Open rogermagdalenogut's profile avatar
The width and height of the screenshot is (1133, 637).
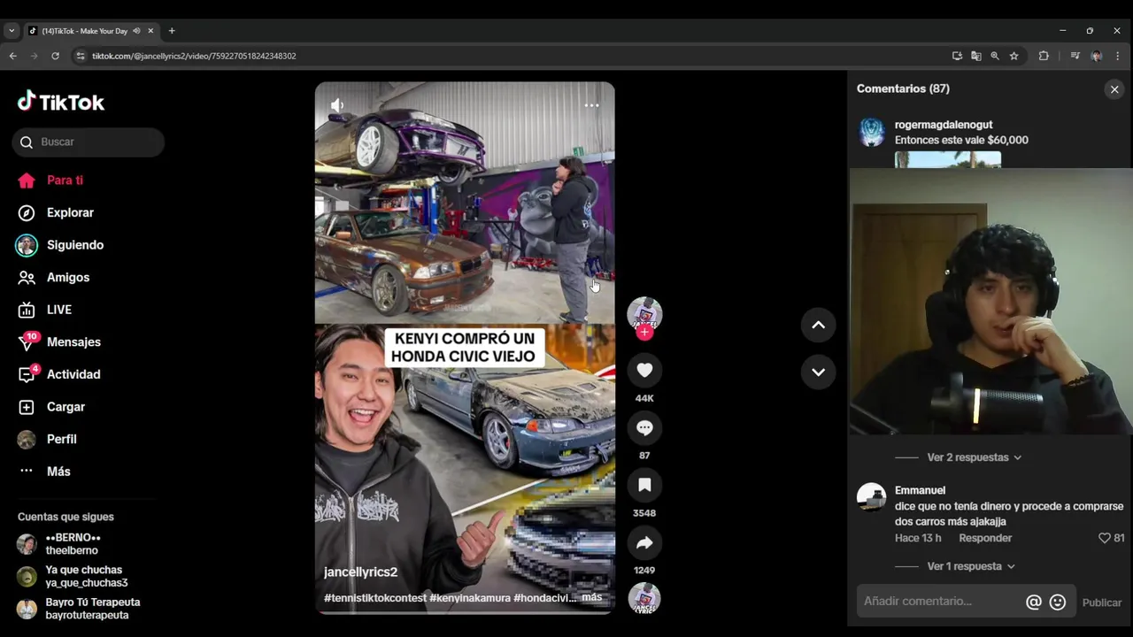tap(872, 133)
